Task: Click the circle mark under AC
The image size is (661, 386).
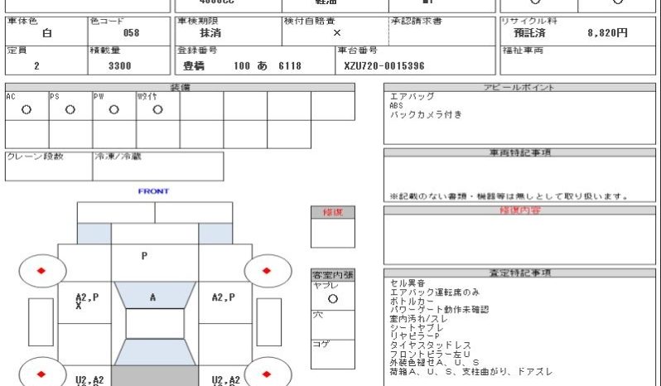Action: point(27,109)
